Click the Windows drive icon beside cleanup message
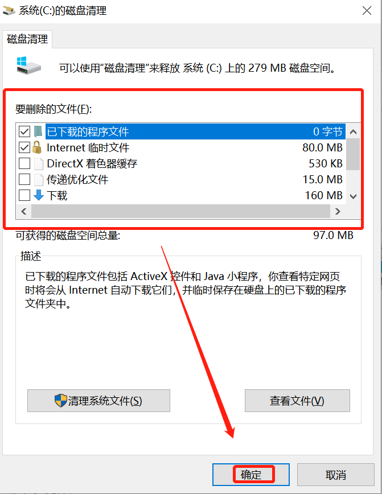The image size is (382, 494). tap(28, 65)
